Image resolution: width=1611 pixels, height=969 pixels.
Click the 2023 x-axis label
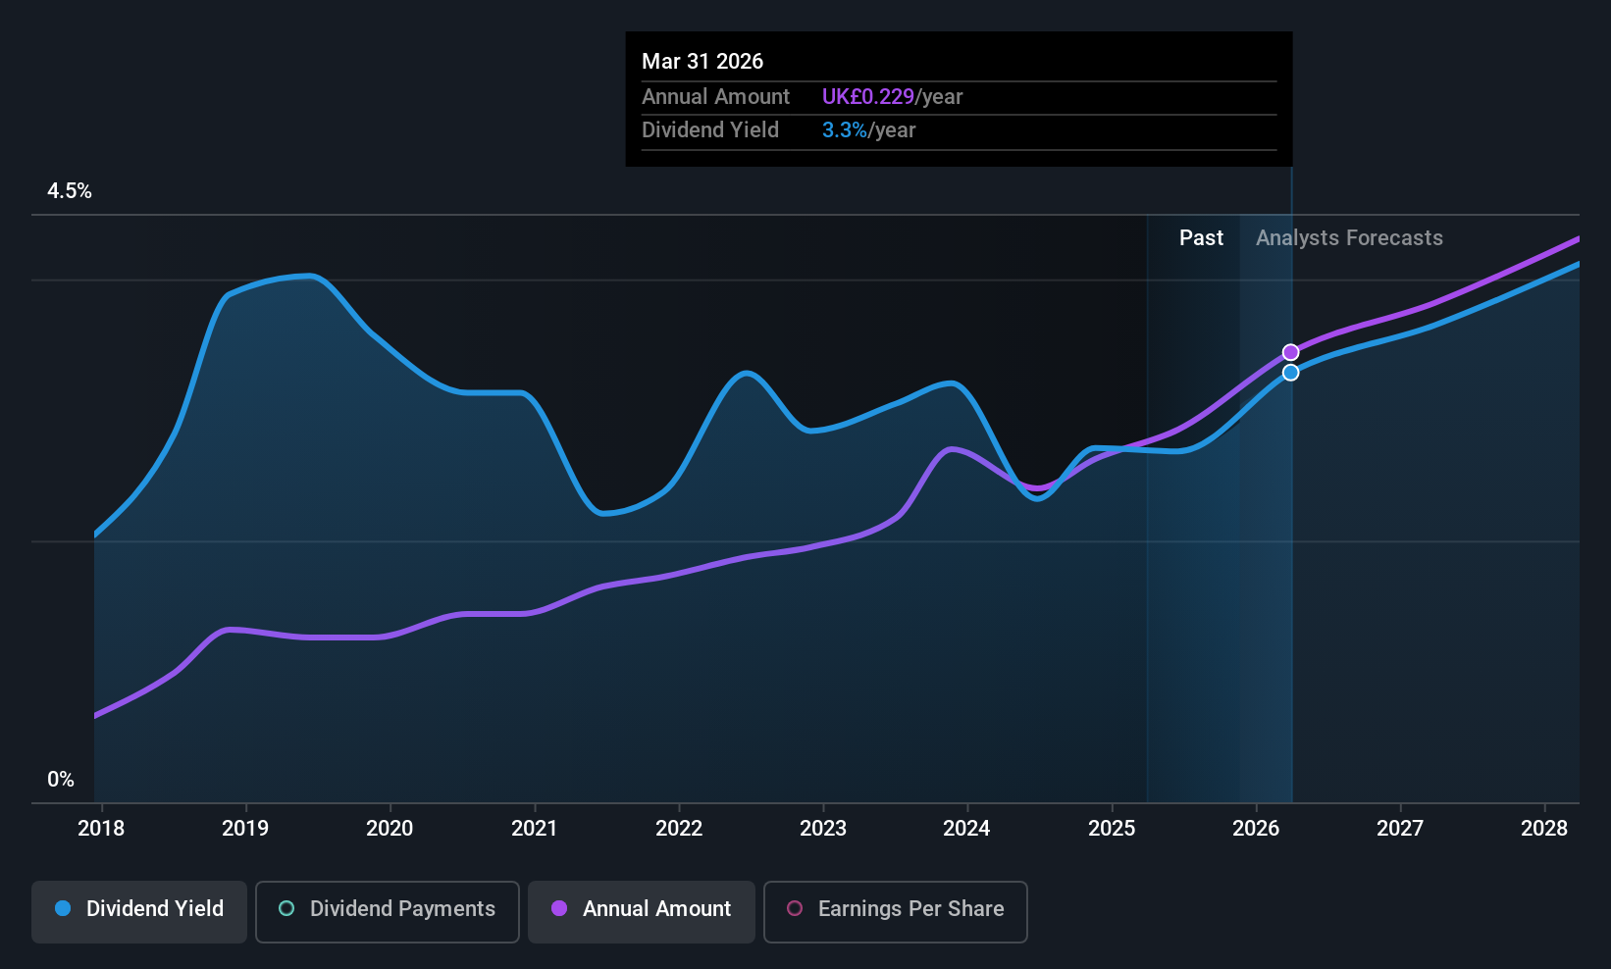[x=823, y=829]
